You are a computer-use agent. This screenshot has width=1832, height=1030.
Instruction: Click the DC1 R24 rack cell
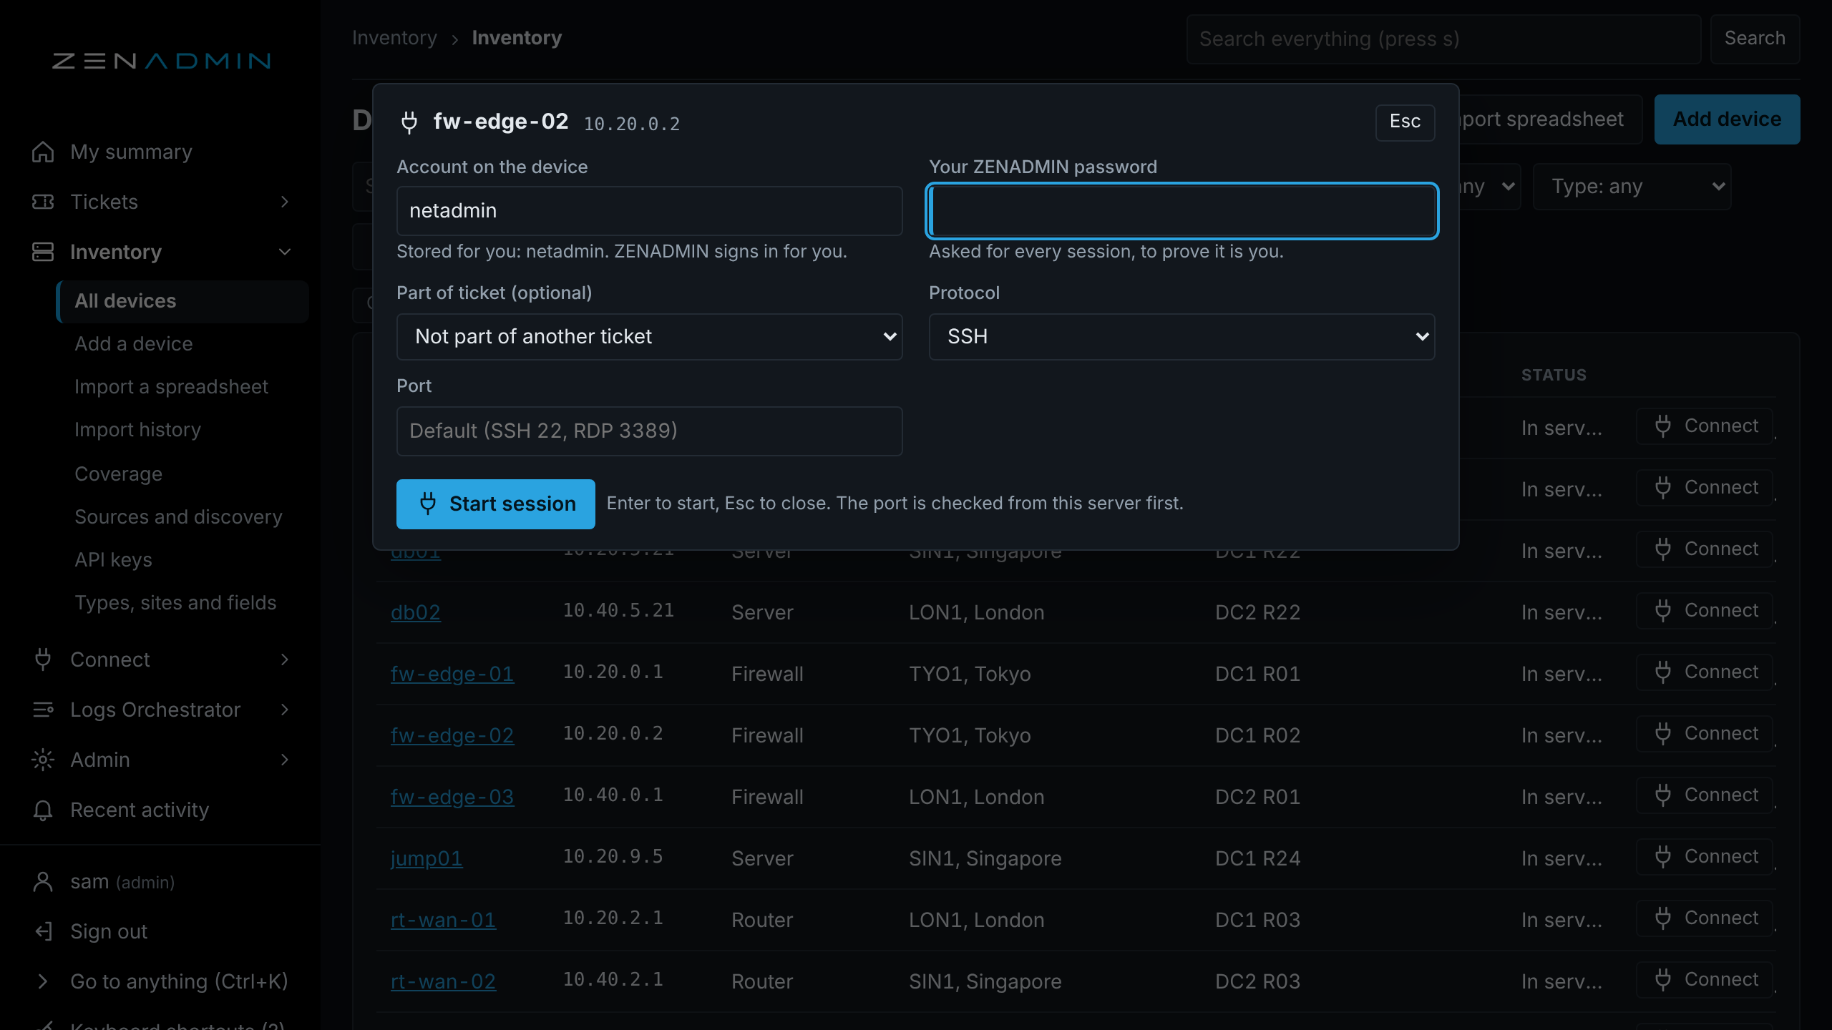tap(1257, 859)
